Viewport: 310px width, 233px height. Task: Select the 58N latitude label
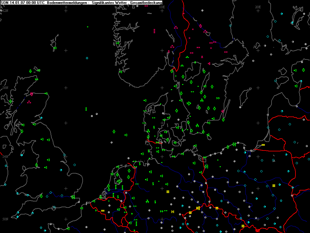tap(5, 88)
